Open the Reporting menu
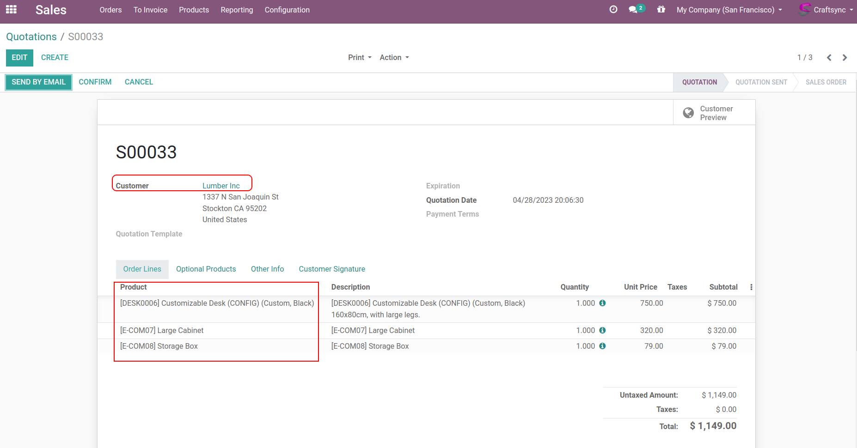857x448 pixels. coord(237,10)
